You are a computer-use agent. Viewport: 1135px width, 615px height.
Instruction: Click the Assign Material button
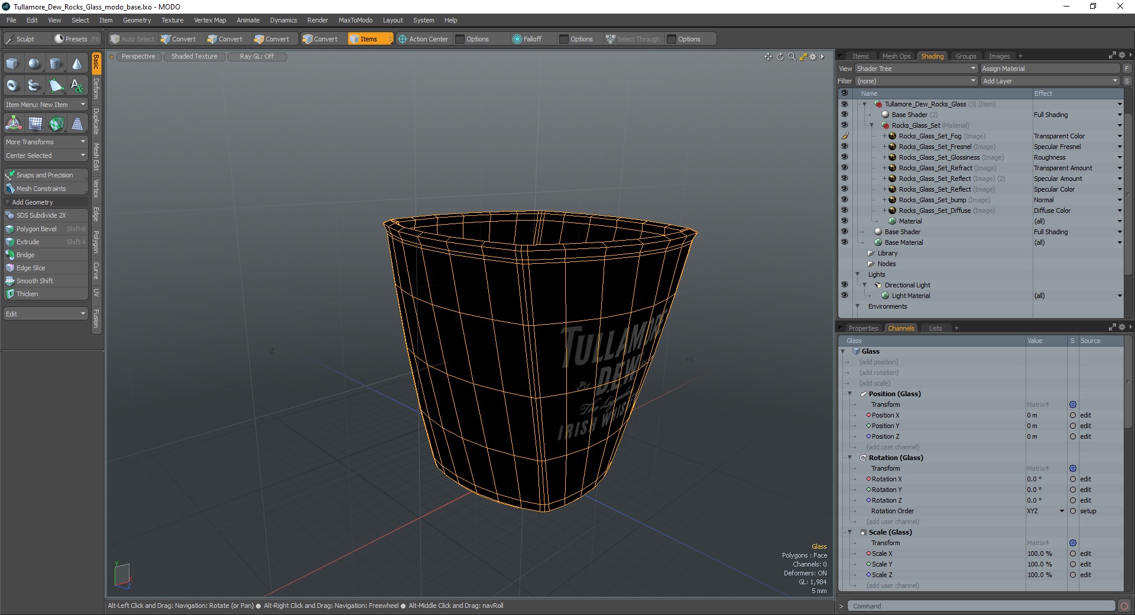(x=1050, y=69)
